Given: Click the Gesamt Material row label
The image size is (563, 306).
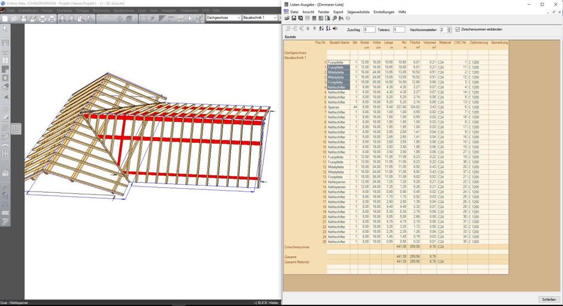Looking at the screenshot, I should click(x=296, y=262).
